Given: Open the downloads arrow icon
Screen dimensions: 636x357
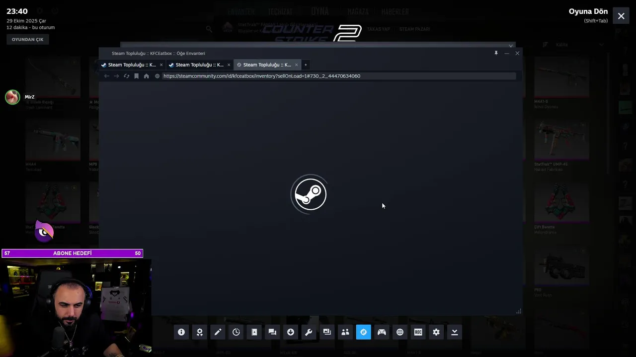Looking at the screenshot, I should tap(291, 332).
